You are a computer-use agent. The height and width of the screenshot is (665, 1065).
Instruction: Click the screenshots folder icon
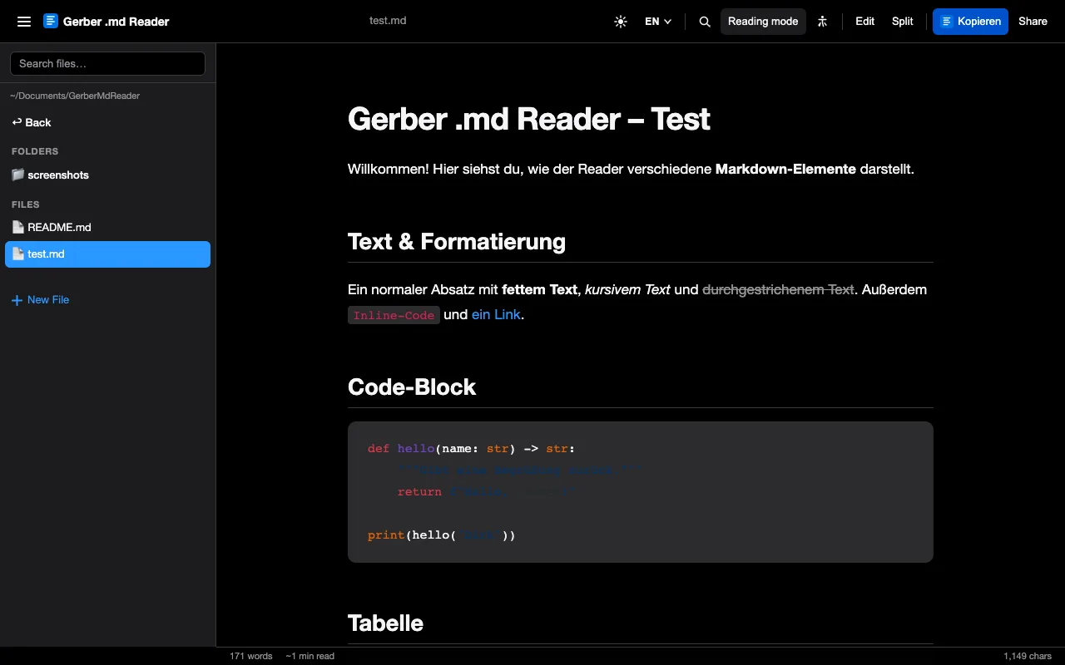pos(18,175)
